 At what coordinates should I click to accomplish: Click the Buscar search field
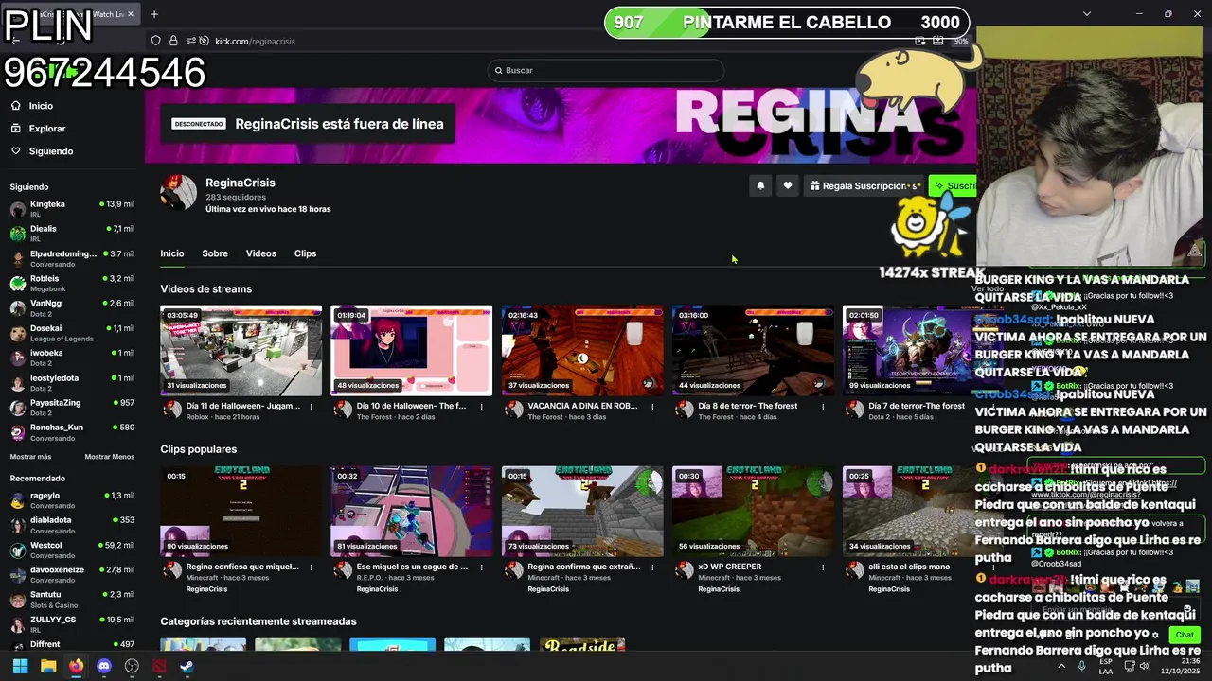pyautogui.click(x=606, y=70)
